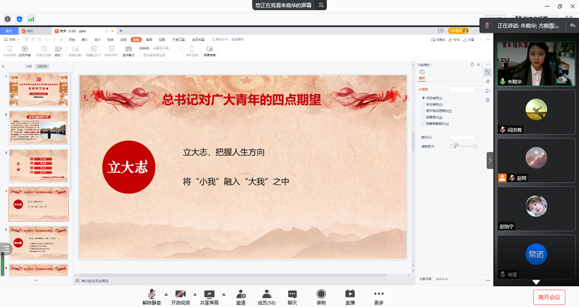579x307 pixels.
Task: Click the share screen icon
Action: coord(209,294)
